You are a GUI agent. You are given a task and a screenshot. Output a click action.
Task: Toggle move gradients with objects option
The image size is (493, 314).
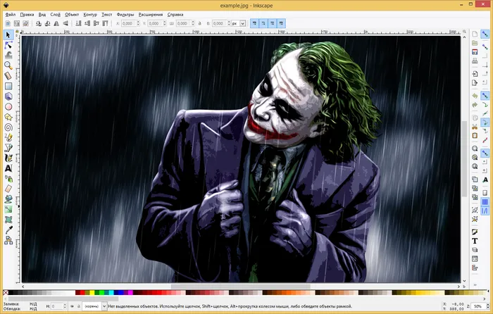pyautogui.click(x=273, y=23)
